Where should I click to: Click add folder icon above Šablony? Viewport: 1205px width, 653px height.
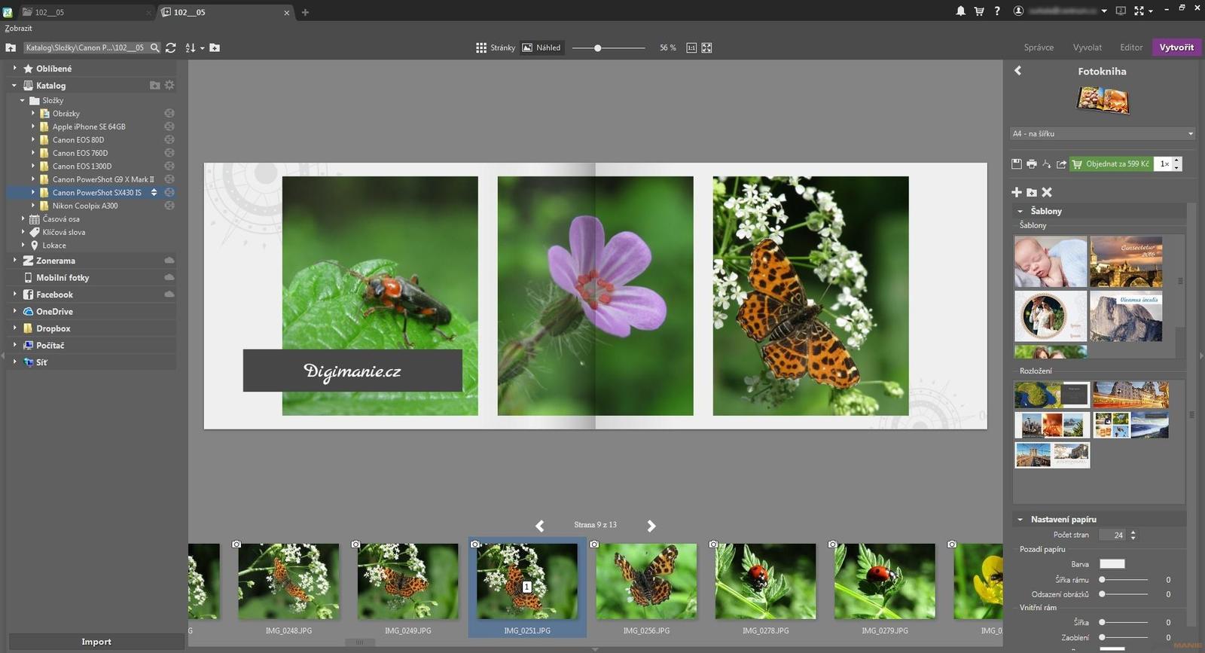(x=1032, y=193)
